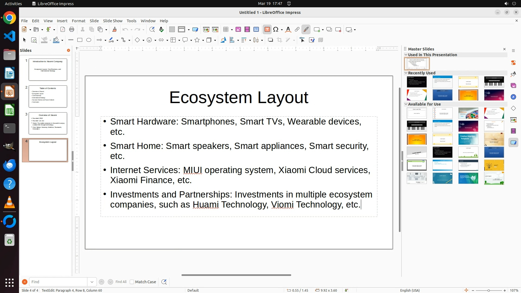521x293 pixels.
Task: Open the Find field dropdown arrow
Action: (92, 282)
